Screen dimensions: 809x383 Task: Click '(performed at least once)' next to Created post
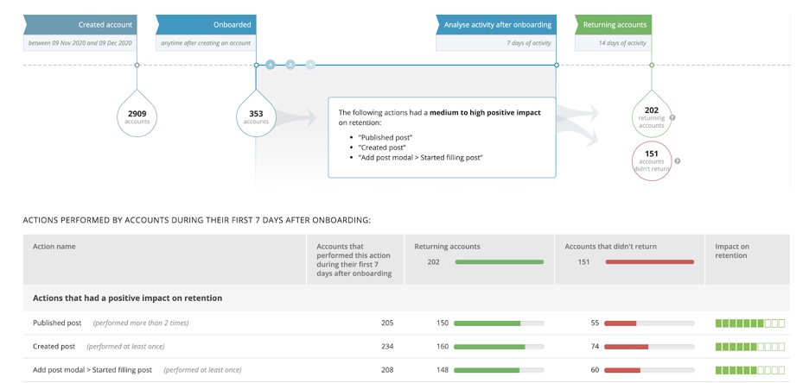(x=126, y=347)
